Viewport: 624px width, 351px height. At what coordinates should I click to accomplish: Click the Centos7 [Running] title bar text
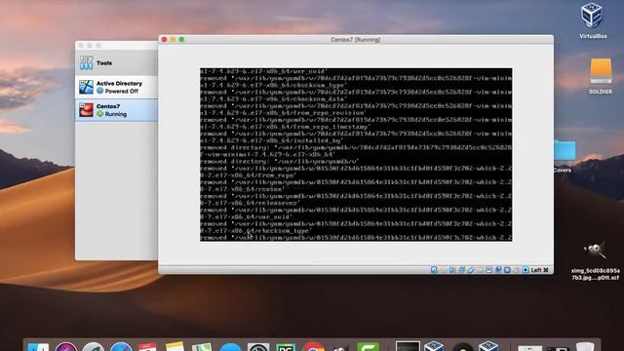click(x=355, y=40)
